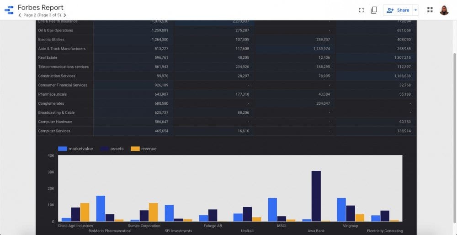Select Auto & Truck Manufacturers row label
457x235 pixels.
tap(62, 49)
